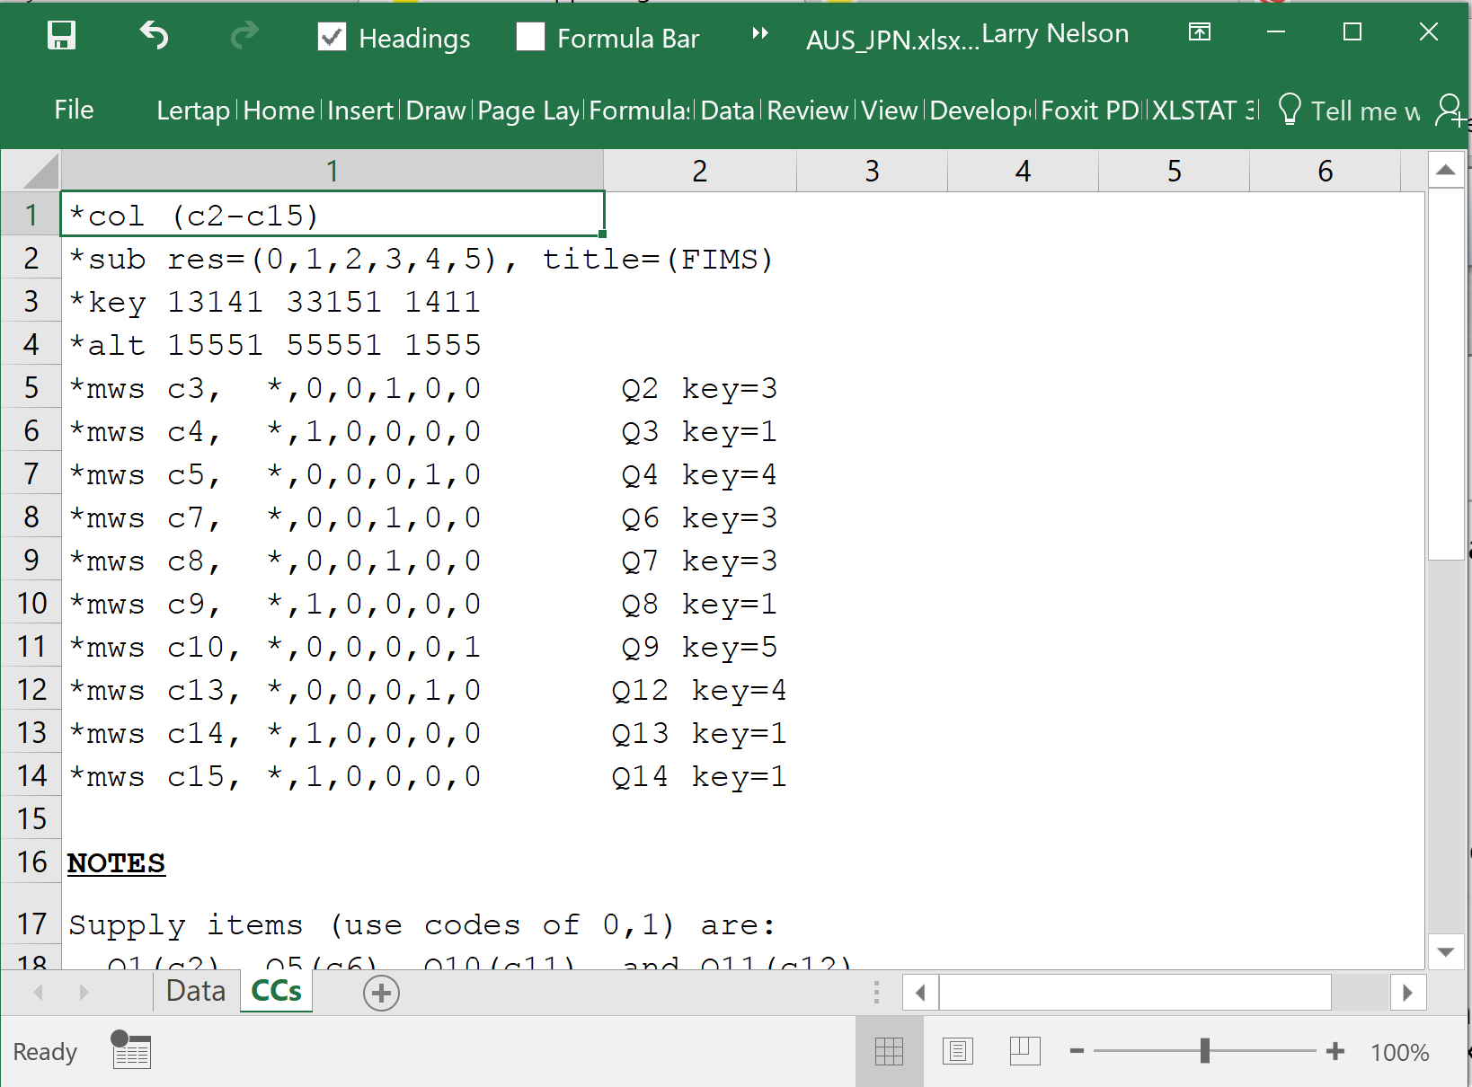Switch to the Data worksheet tab
Image resolution: width=1472 pixels, height=1087 pixels.
click(196, 991)
